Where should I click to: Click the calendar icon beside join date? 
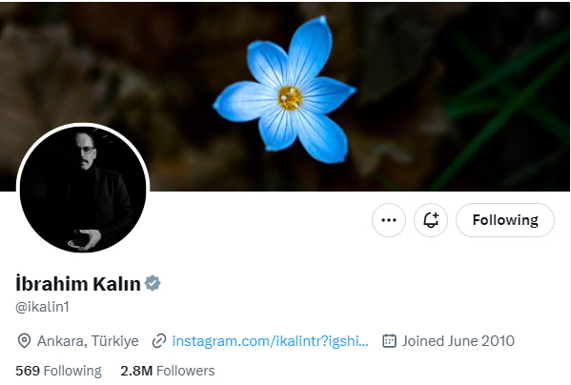click(389, 341)
